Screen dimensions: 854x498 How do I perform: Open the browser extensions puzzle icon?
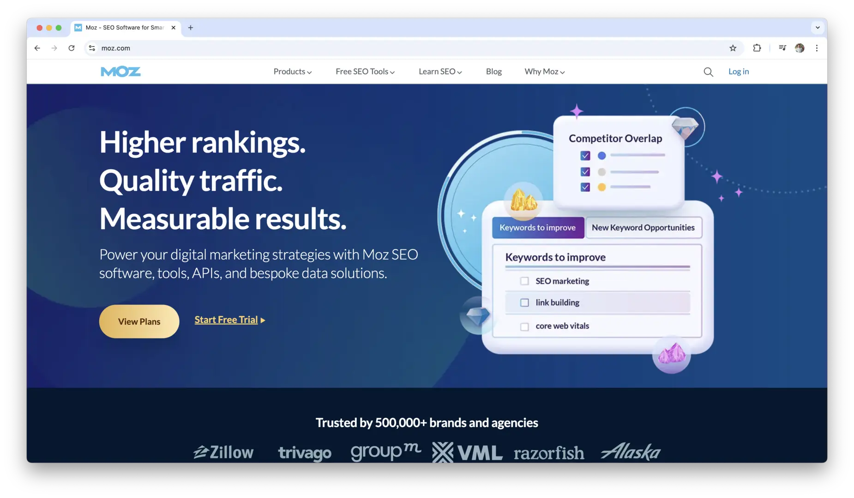pos(757,48)
